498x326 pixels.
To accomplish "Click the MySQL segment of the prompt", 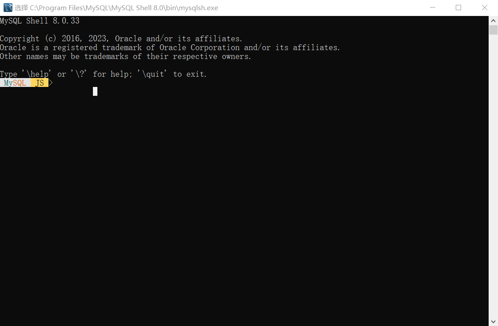I will tap(15, 83).
